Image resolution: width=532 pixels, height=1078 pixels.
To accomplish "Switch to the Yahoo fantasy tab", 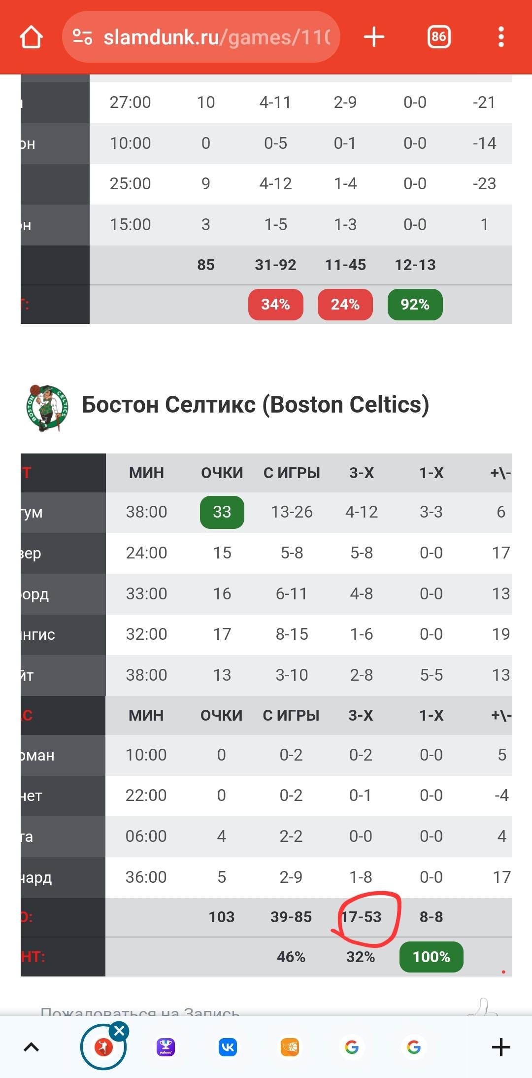I will (x=166, y=1047).
